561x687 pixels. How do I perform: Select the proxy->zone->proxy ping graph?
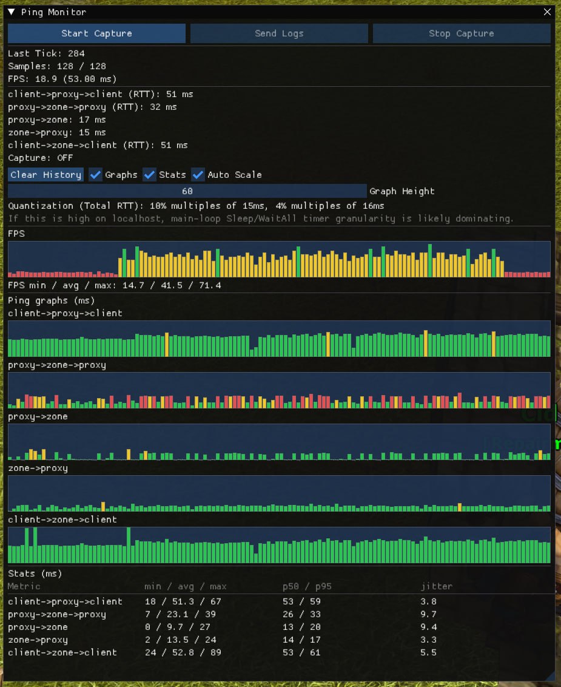[x=279, y=390]
